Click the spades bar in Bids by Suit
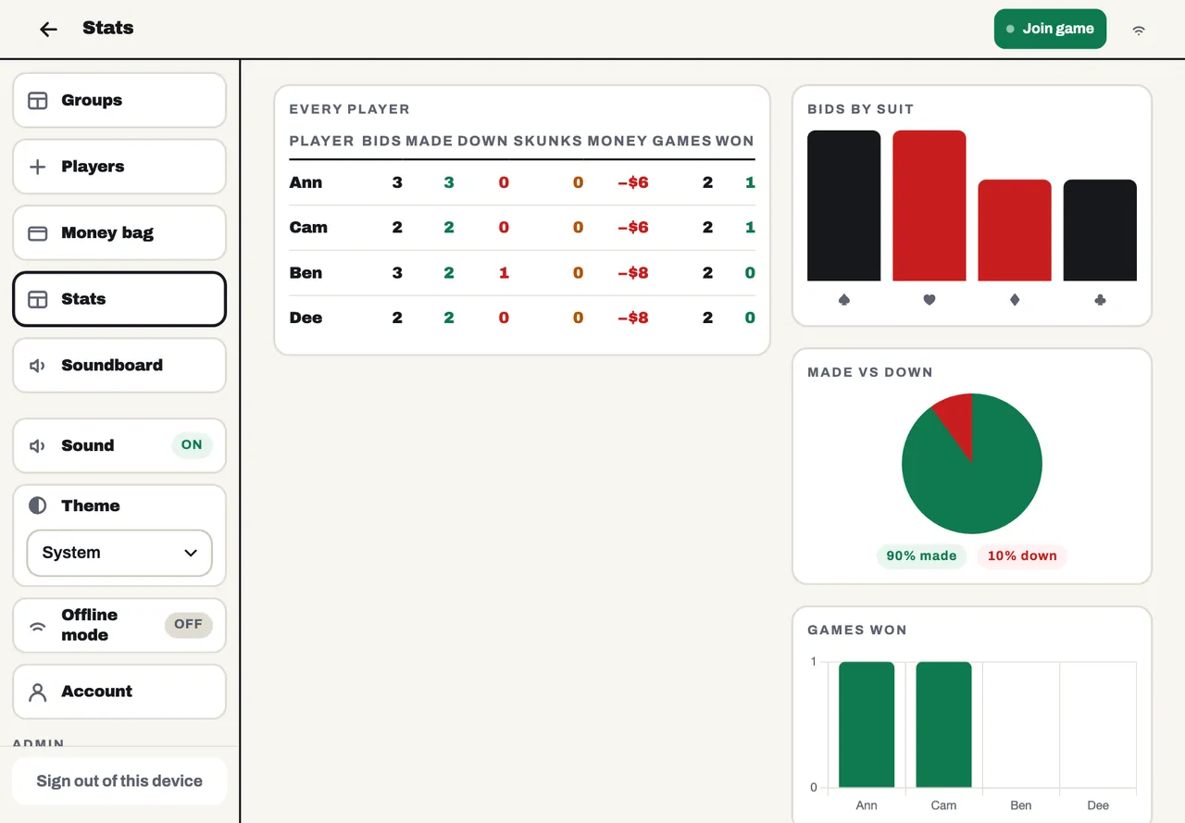1185x823 pixels. coord(844,206)
